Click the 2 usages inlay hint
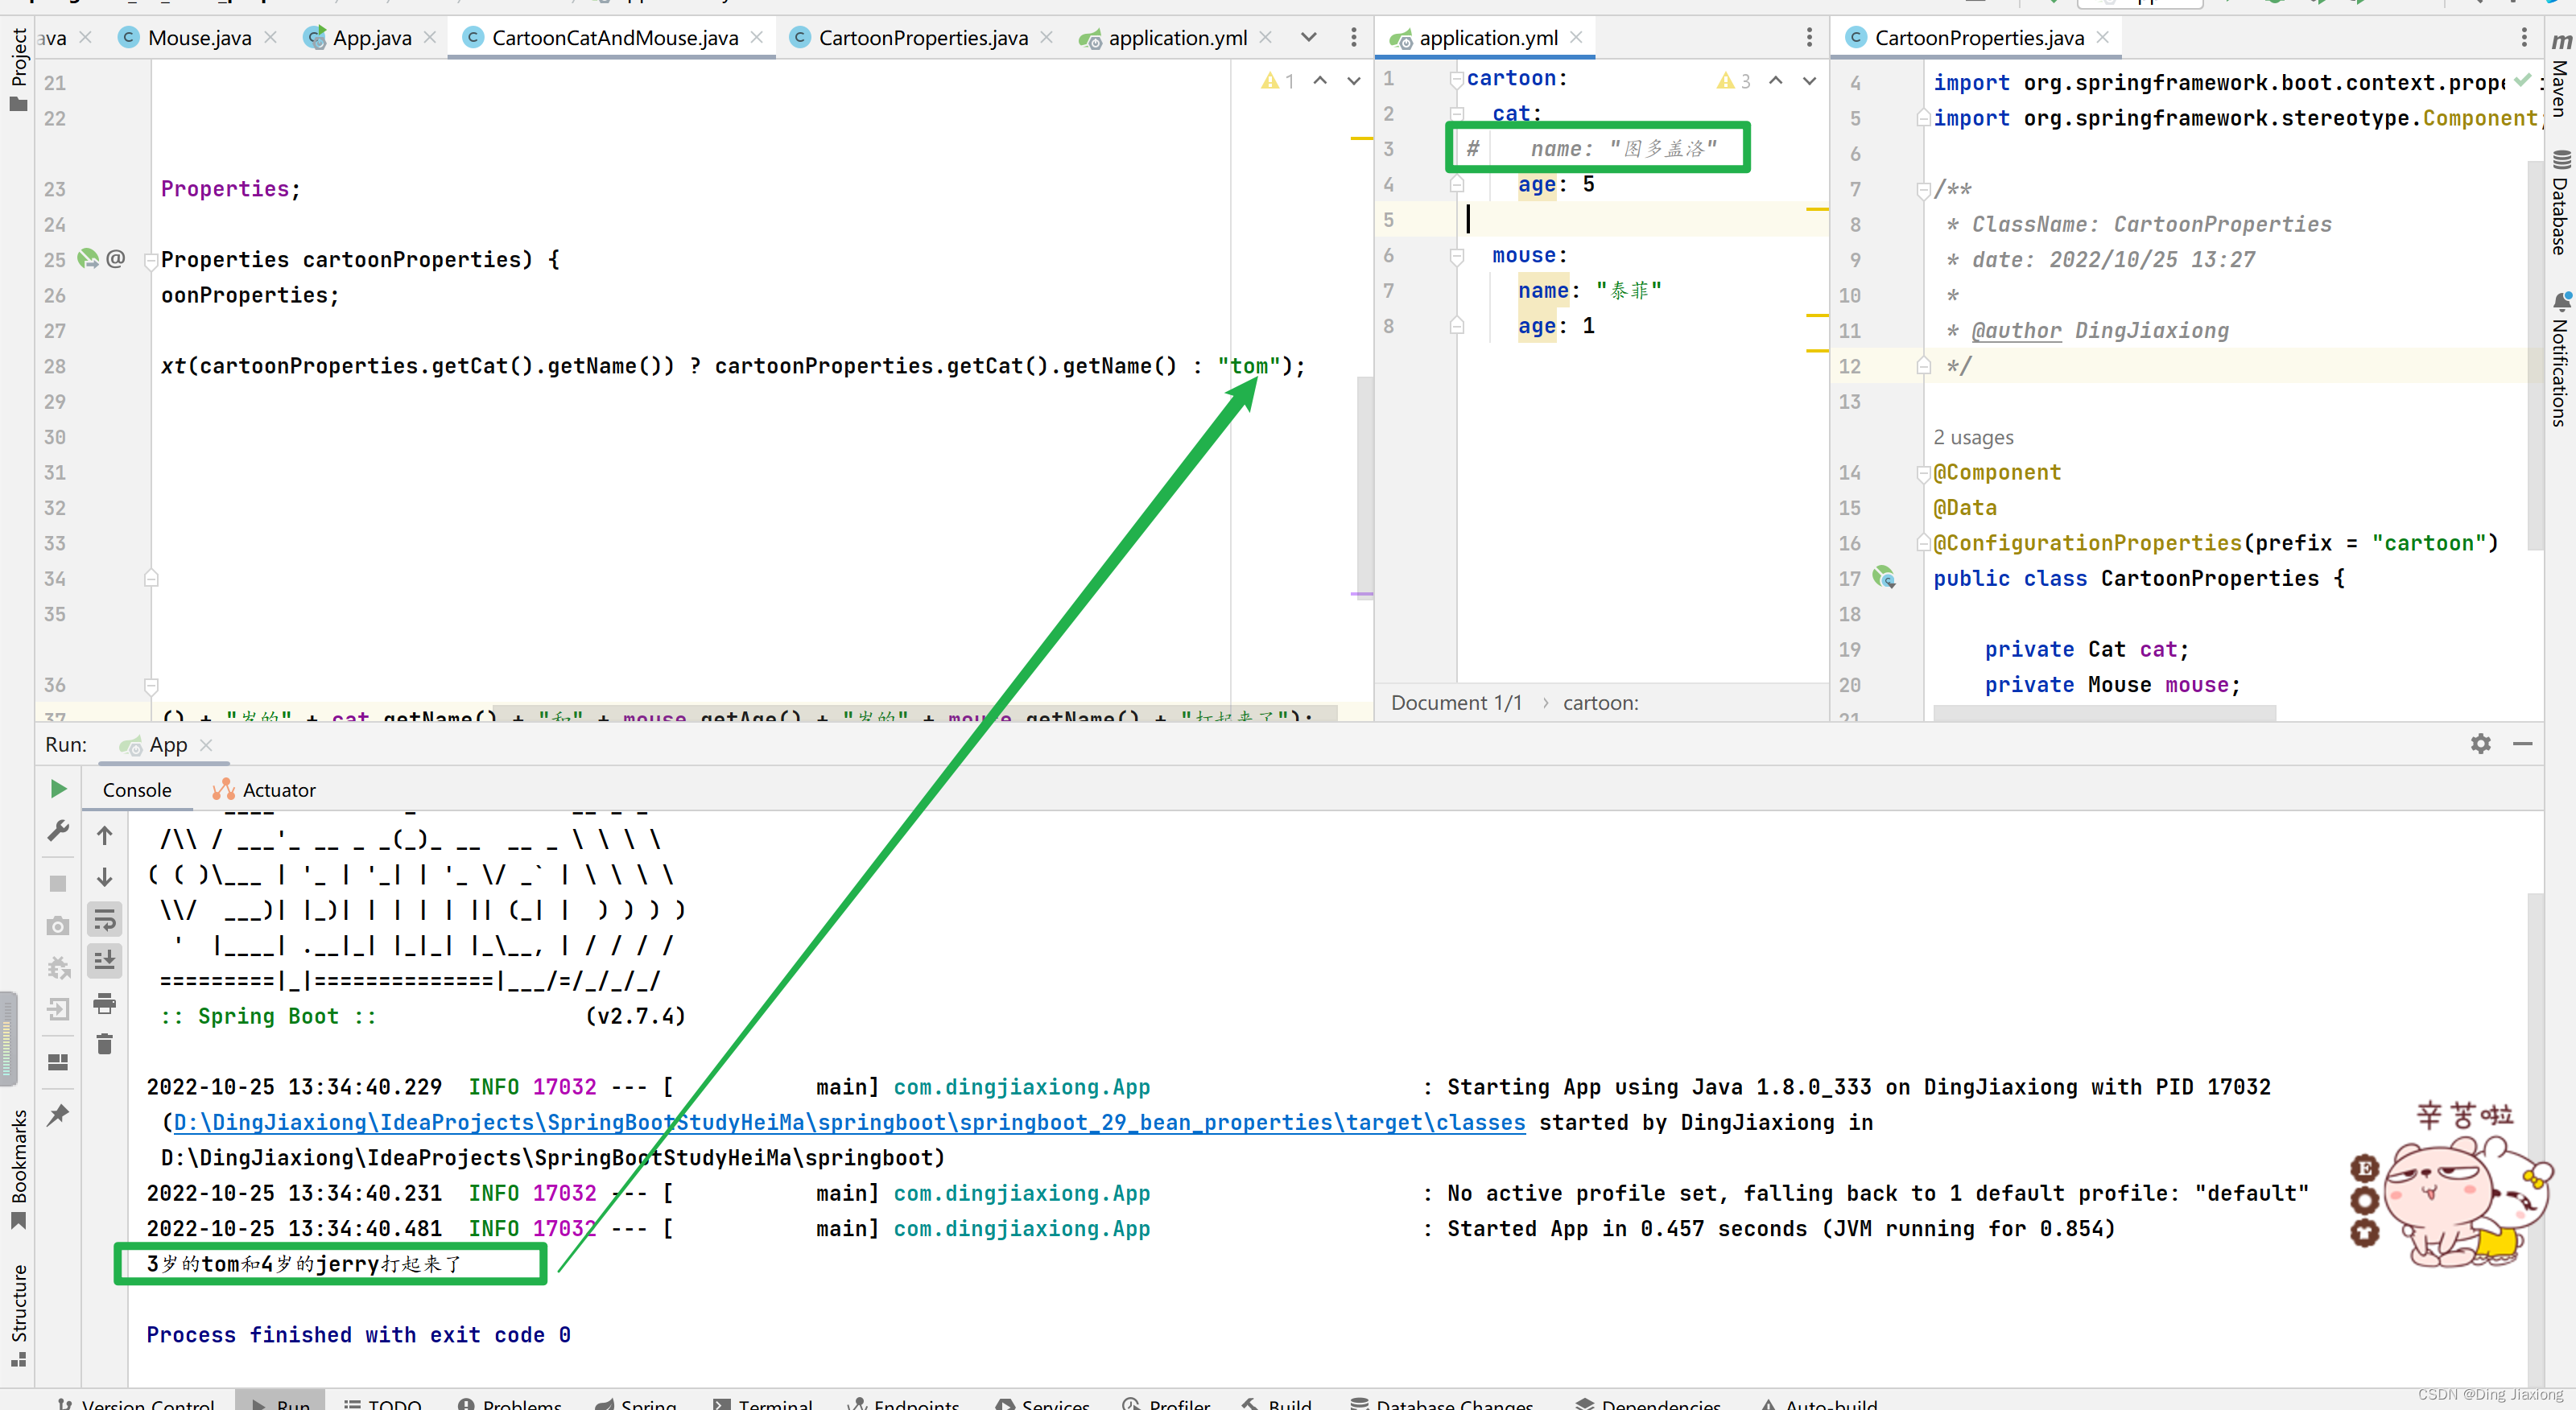Image resolution: width=2576 pixels, height=1410 pixels. (1972, 437)
